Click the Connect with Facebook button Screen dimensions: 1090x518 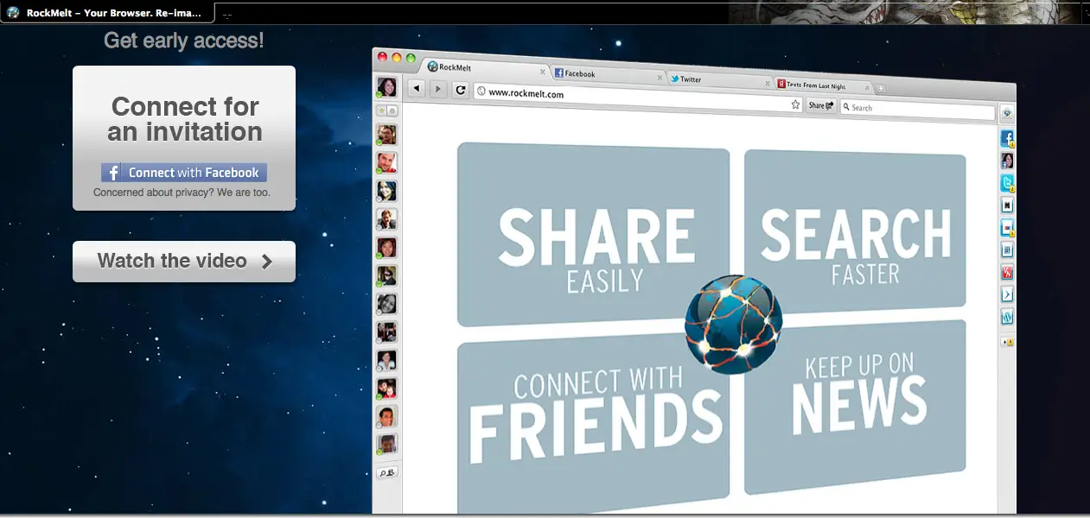pos(184,173)
